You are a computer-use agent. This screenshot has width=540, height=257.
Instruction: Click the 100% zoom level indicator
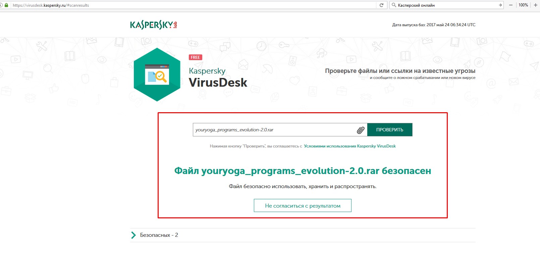pyautogui.click(x=523, y=5)
